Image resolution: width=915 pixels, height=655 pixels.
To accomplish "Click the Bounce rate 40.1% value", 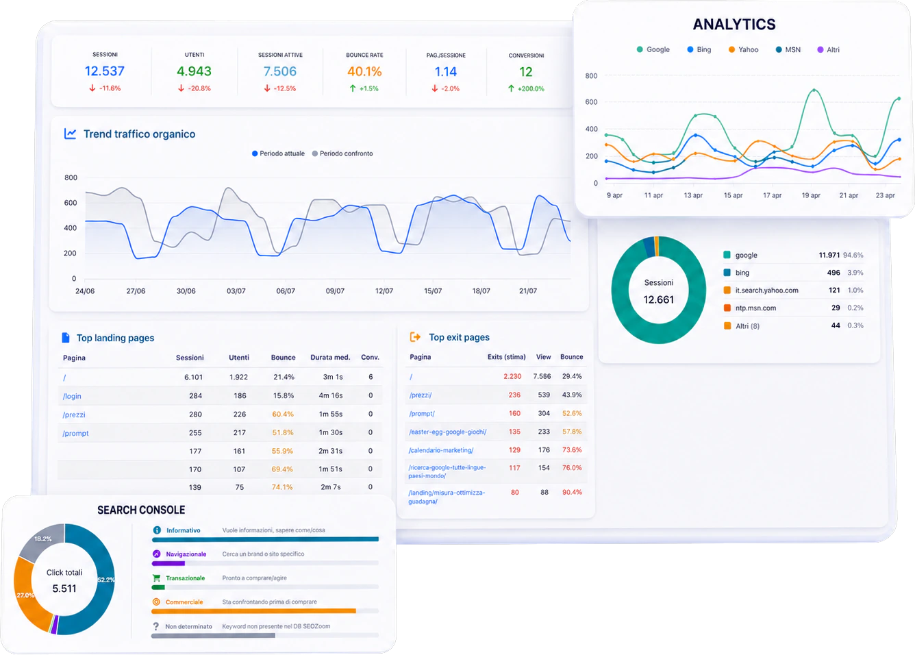I will coord(364,71).
